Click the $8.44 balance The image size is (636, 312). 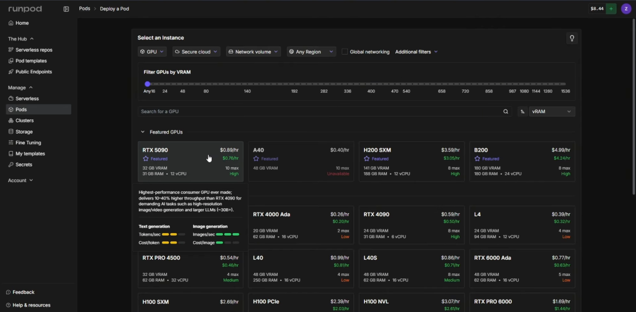click(x=597, y=9)
